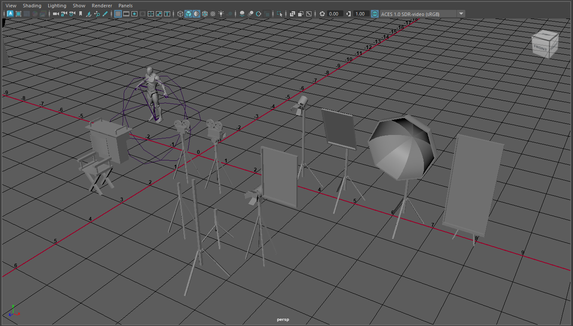
Task: Click the Depth of Field icon
Action: tap(267, 14)
